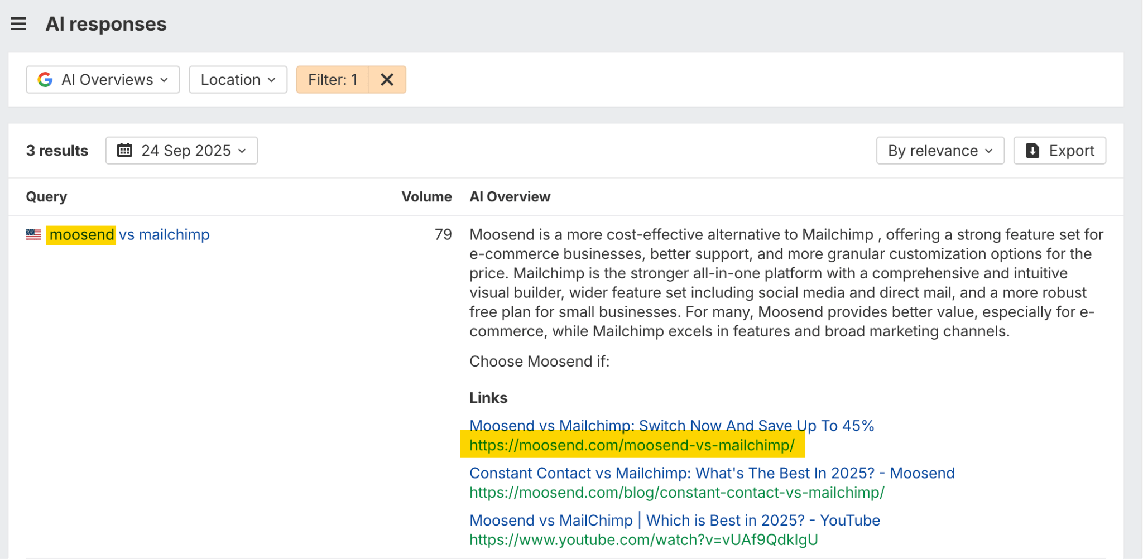Open Constant Contact vs Mailchimp article link

(x=712, y=473)
